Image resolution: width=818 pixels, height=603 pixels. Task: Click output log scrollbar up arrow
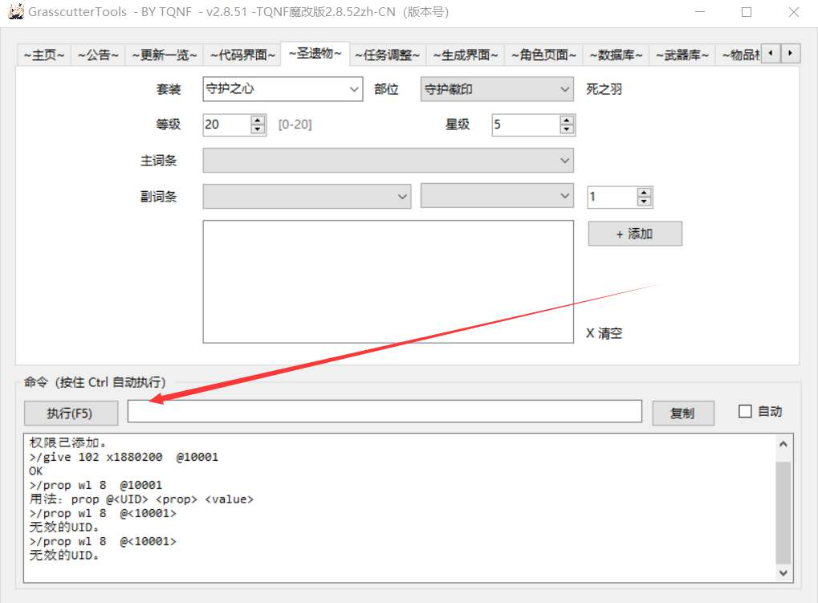(783, 444)
